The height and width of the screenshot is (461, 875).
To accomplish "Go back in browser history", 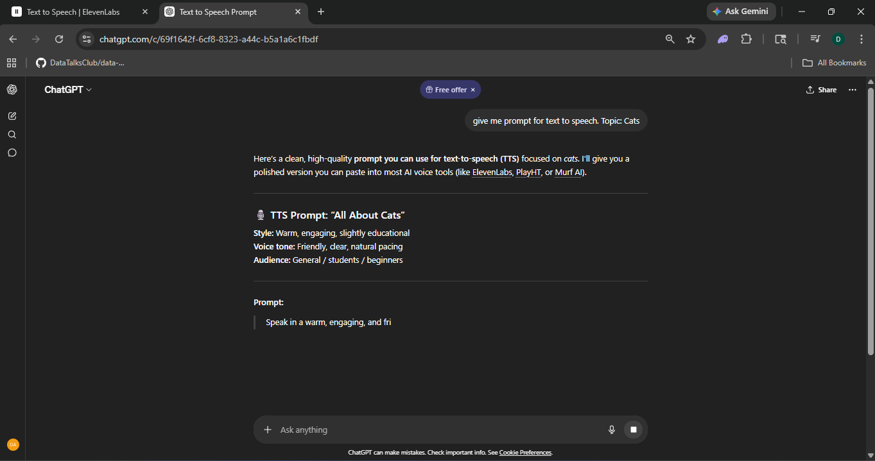I will coord(13,39).
